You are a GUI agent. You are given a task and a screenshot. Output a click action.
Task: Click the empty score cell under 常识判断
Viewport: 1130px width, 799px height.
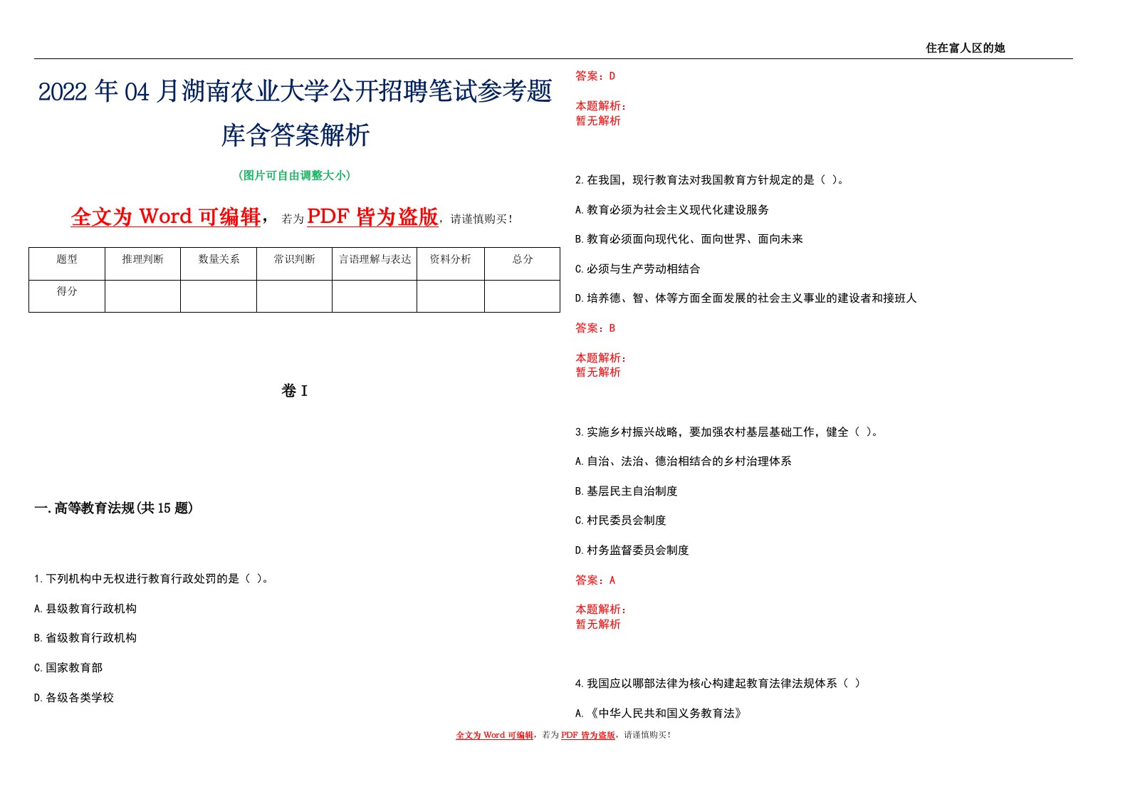point(294,296)
